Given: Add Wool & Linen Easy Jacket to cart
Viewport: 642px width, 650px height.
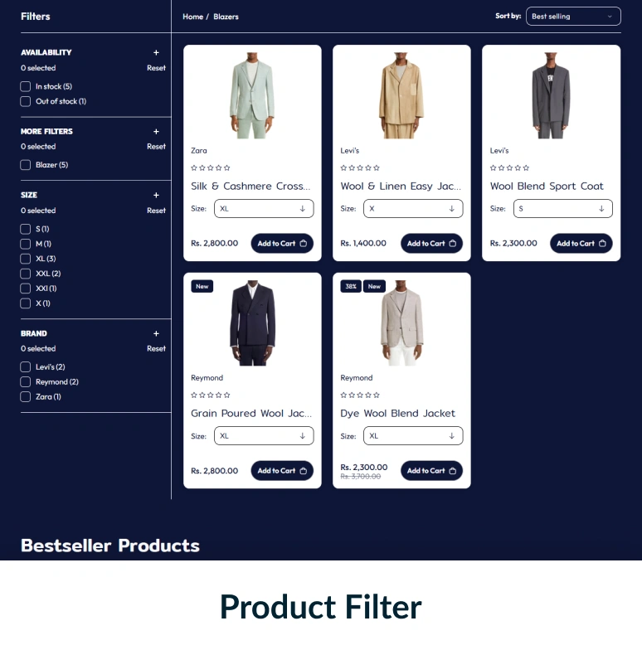Looking at the screenshot, I should pos(431,244).
